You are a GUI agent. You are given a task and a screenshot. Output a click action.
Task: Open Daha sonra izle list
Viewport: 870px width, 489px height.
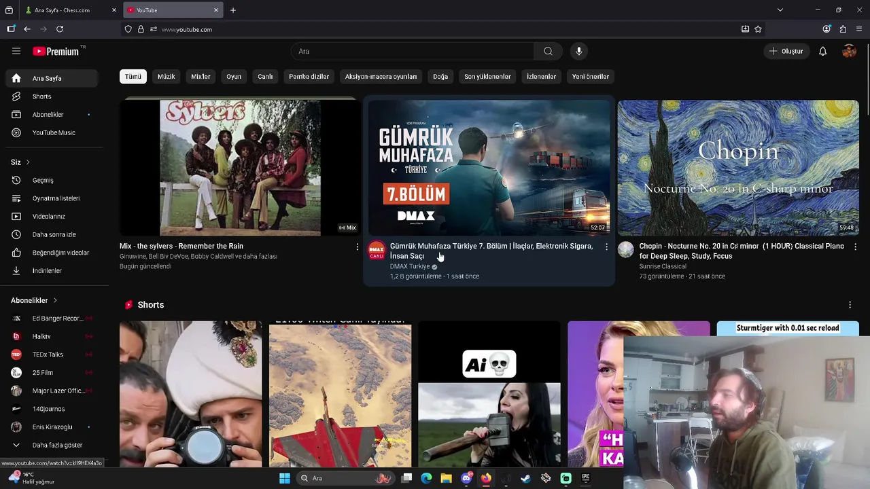(x=54, y=234)
